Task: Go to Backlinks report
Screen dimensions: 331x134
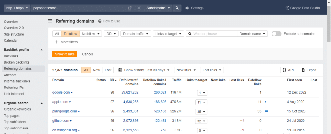Action: 11,56
